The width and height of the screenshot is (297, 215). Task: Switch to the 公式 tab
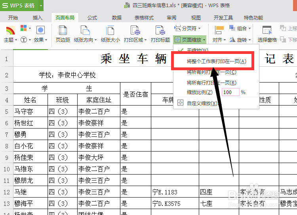click(92, 17)
